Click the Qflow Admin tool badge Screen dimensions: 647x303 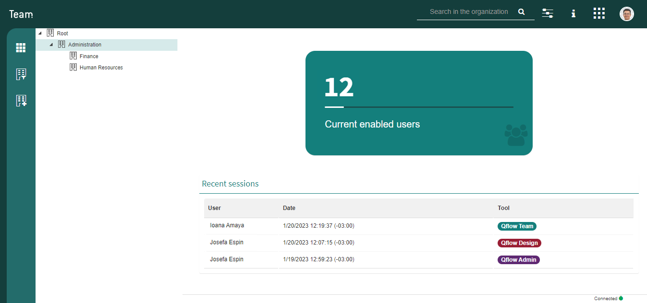tap(519, 260)
